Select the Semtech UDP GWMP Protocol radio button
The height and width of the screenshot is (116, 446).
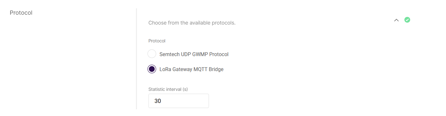(x=152, y=54)
